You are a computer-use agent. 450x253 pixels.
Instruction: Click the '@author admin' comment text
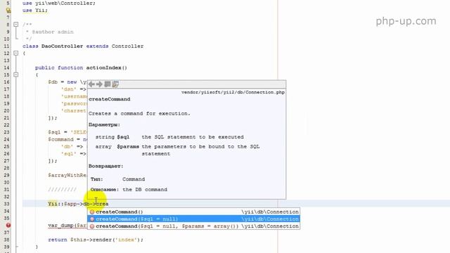[53, 32]
